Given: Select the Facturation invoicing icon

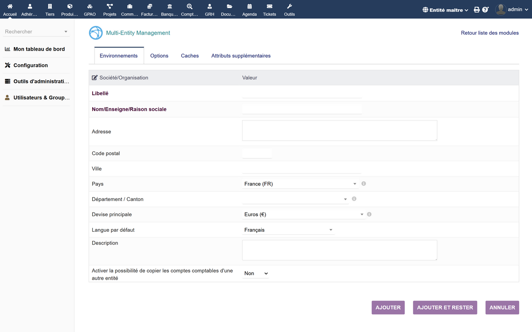Looking at the screenshot, I should pos(149,9).
